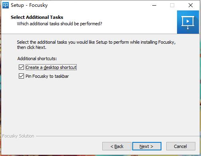Click the 'Select Additional Tasks' heading
Screen dimensions: 201x156
click(37, 17)
